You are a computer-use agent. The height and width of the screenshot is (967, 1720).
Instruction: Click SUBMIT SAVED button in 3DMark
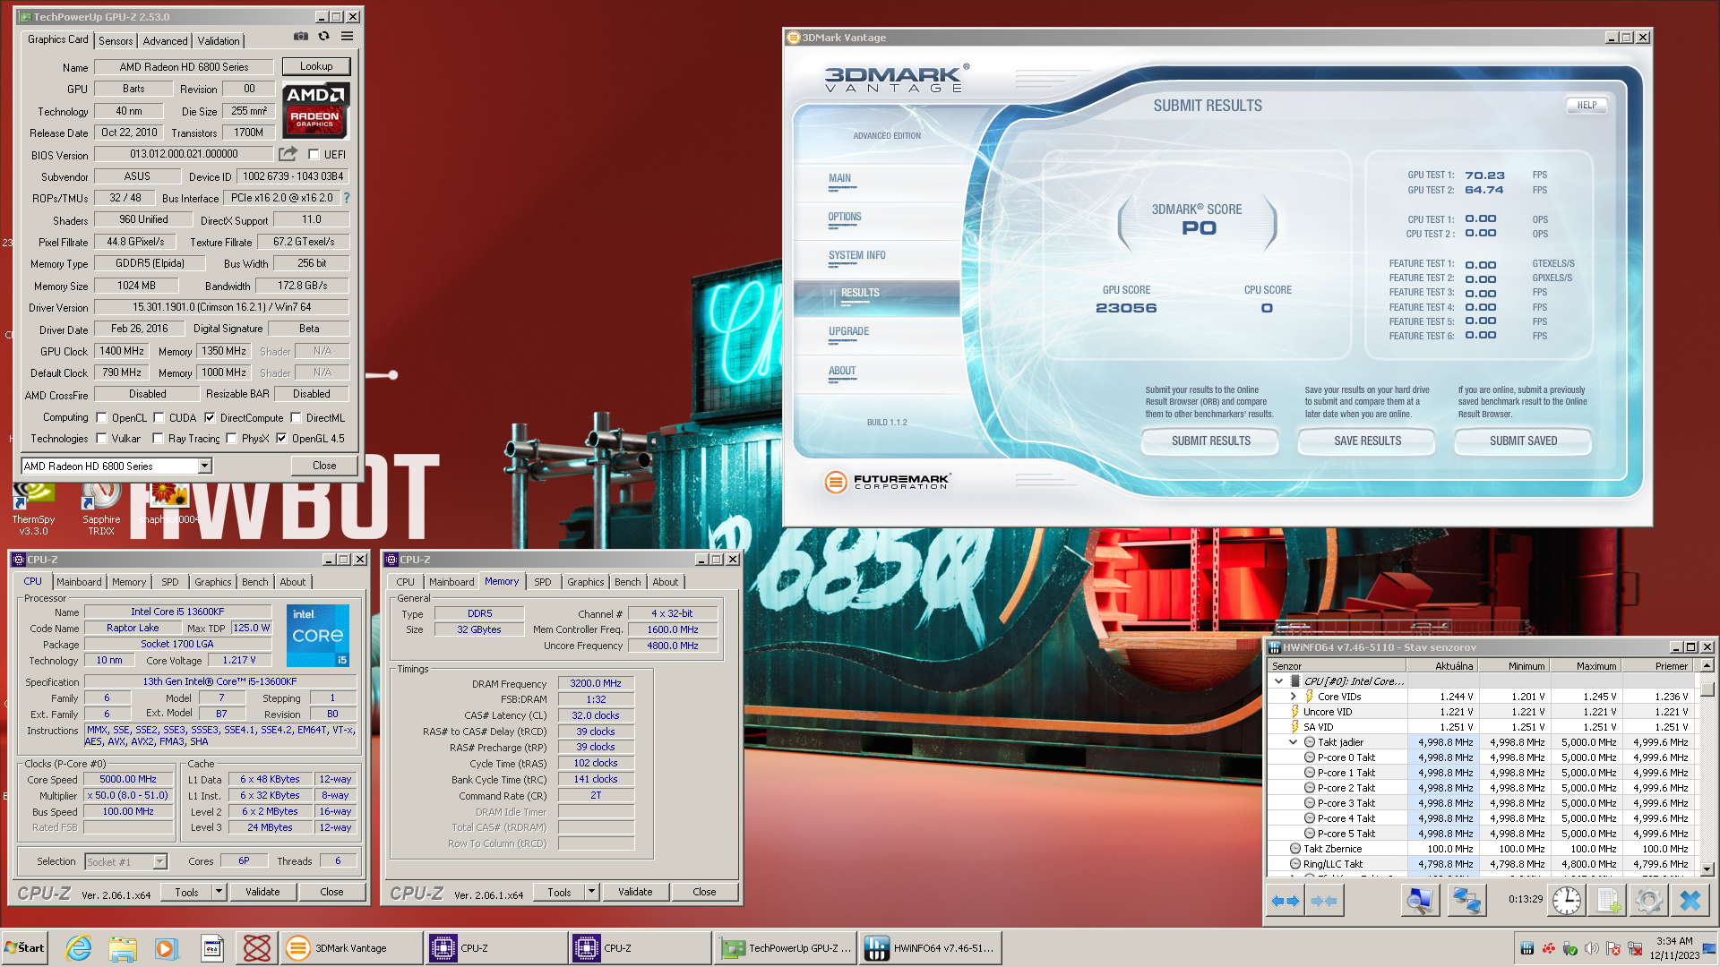tap(1523, 441)
